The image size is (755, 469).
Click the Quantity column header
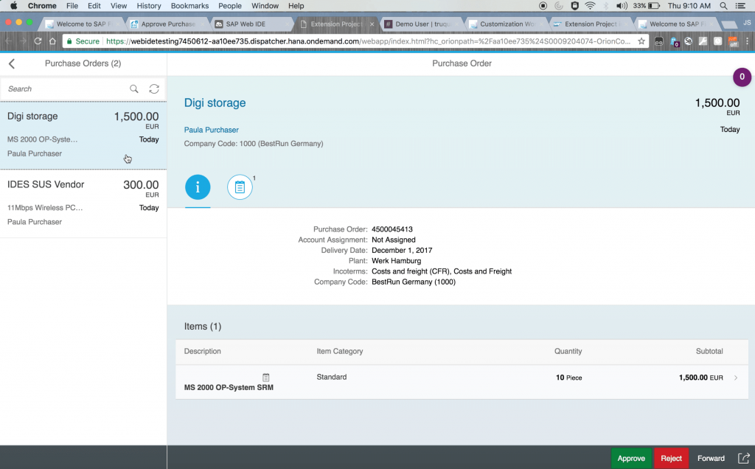pyautogui.click(x=568, y=352)
